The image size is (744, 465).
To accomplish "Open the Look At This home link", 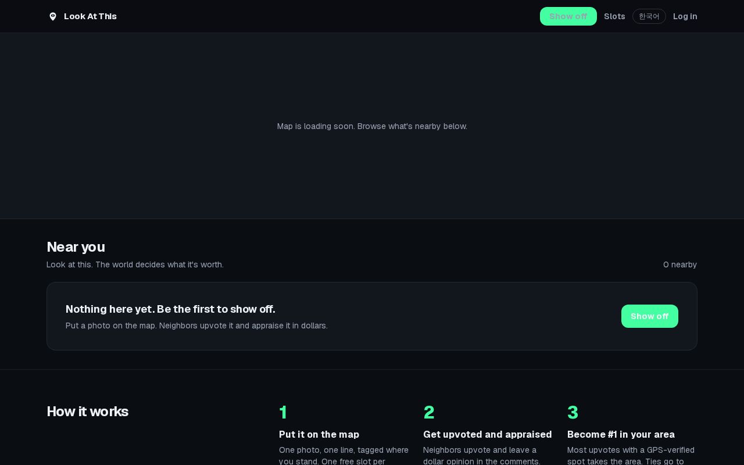I will (x=82, y=16).
